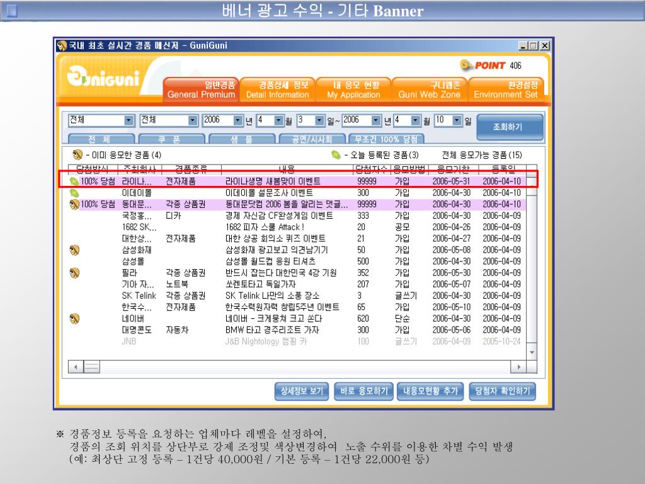Click horizontal scrollbar right arrow
The width and height of the screenshot is (645, 484).
click(x=518, y=367)
